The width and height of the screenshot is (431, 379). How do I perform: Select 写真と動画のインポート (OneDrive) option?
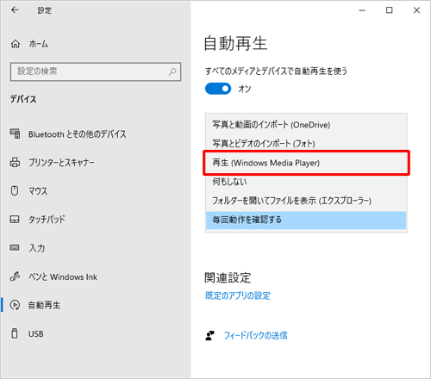[x=306, y=125]
